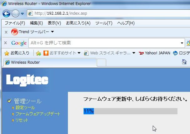Expand the おすすめサイト dropdown arrow

(79, 53)
